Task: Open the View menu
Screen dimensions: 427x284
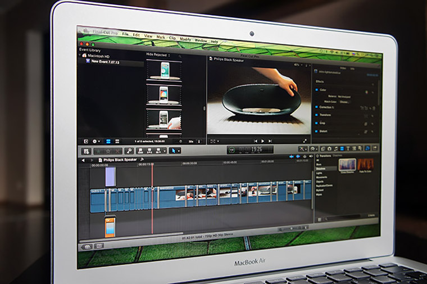Action: coord(148,36)
